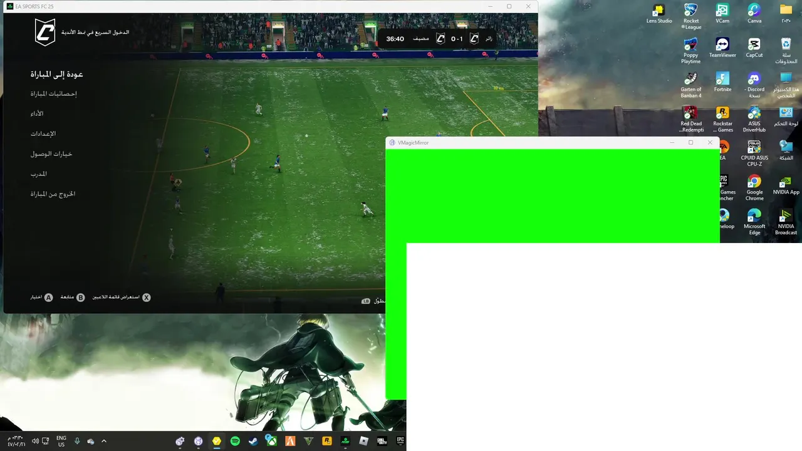Open VCam desktop shortcut
Screen dimensions: 802x451
(722, 14)
